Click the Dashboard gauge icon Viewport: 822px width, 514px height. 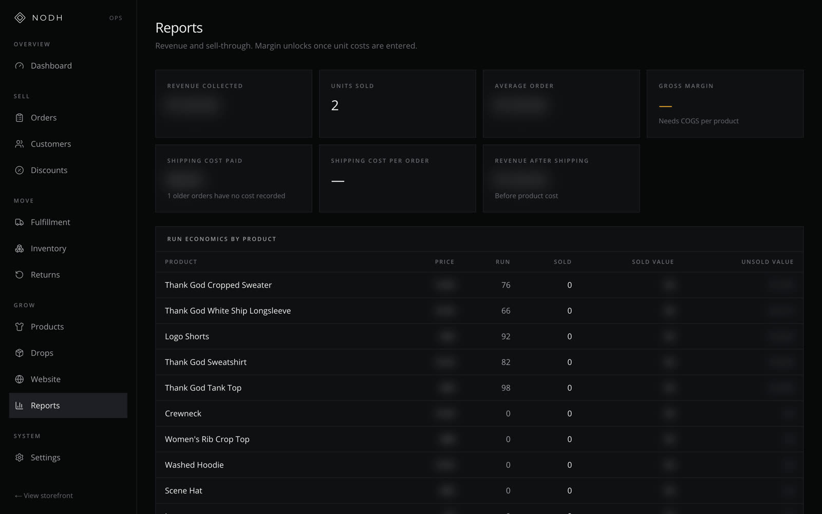click(20, 66)
